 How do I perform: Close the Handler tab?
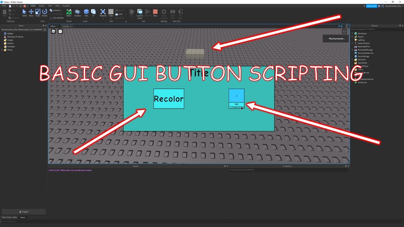(71, 26)
